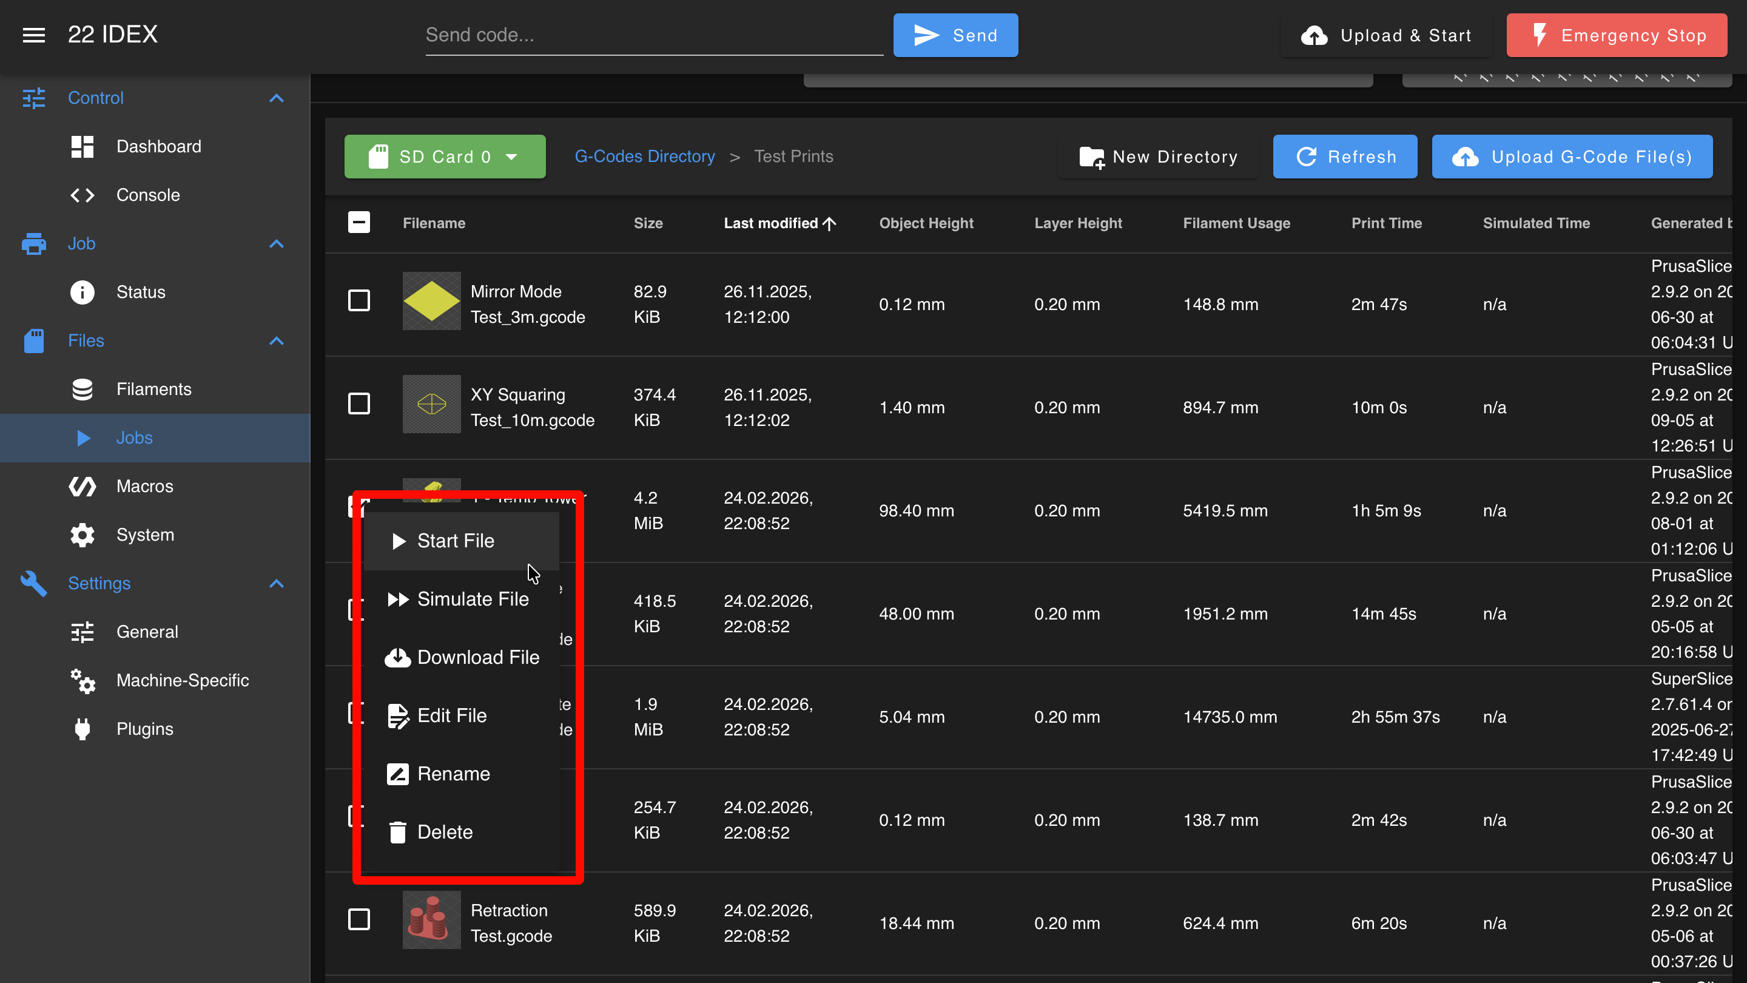1747x983 pixels.
Task: Click the New Directory button
Action: [1159, 157]
